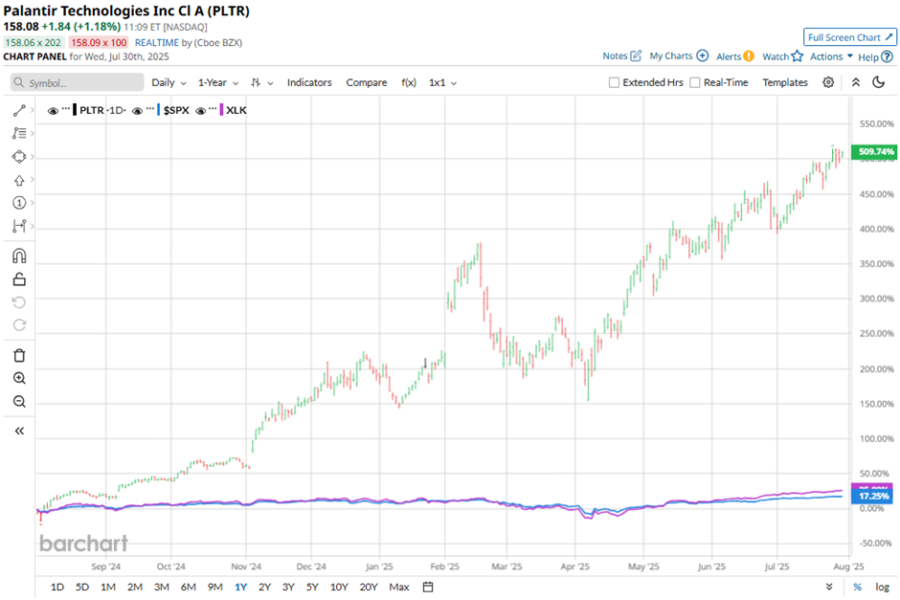Toggle the magnet snap mode
This screenshot has height=600, width=900.
19,256
